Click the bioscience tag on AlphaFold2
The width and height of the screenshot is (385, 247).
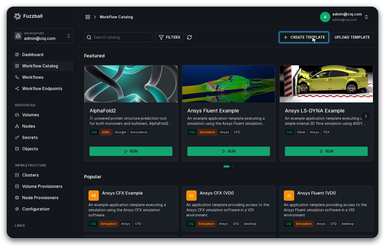(139, 132)
